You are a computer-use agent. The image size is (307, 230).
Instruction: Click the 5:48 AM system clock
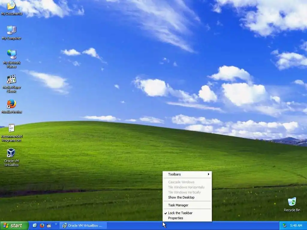click(296, 226)
